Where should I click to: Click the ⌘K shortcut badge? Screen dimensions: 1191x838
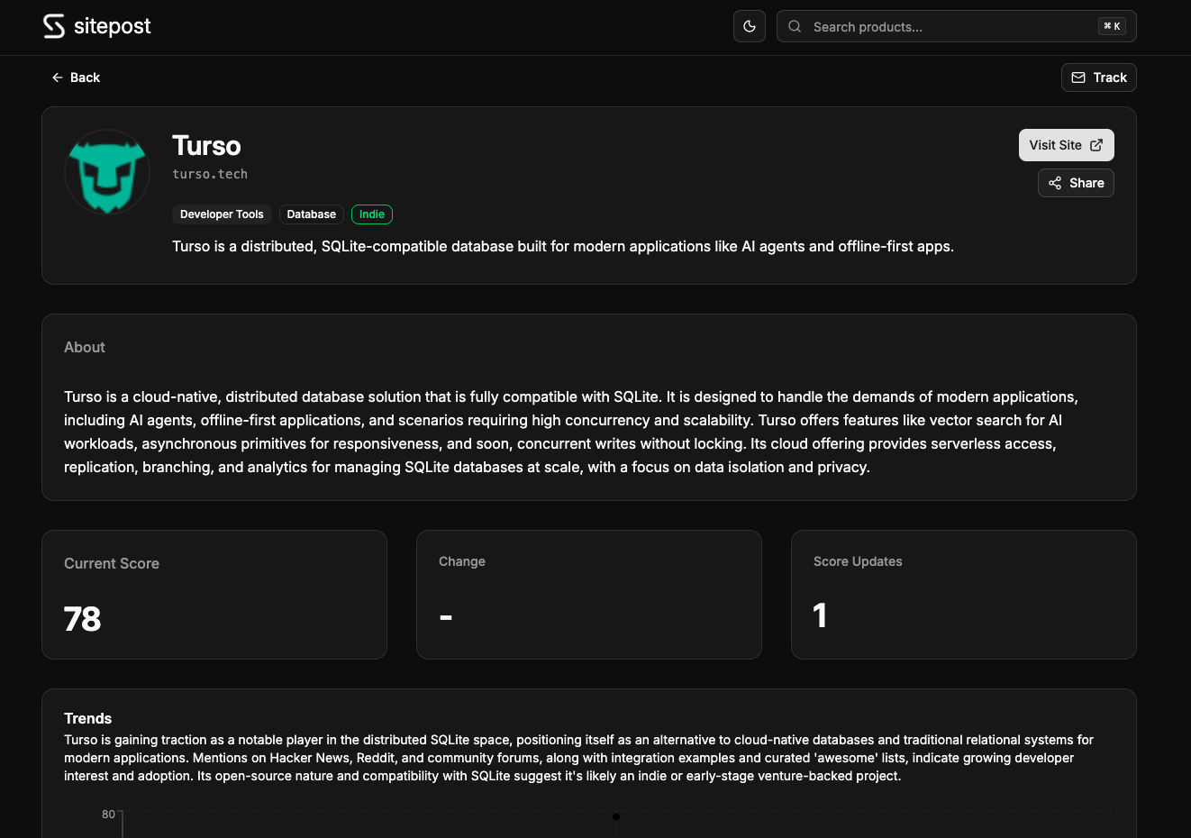point(1112,26)
